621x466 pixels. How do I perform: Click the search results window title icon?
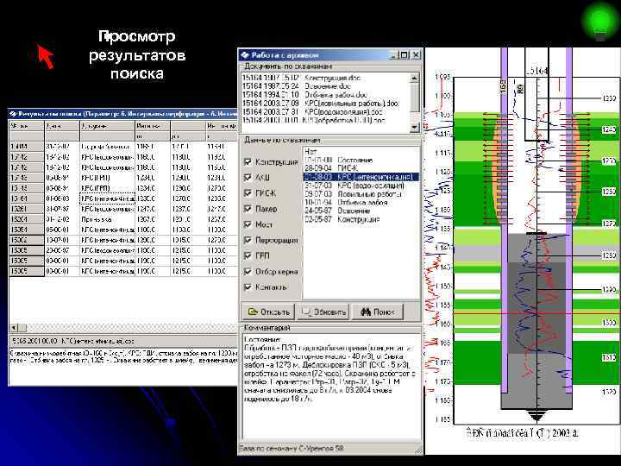[x=13, y=112]
